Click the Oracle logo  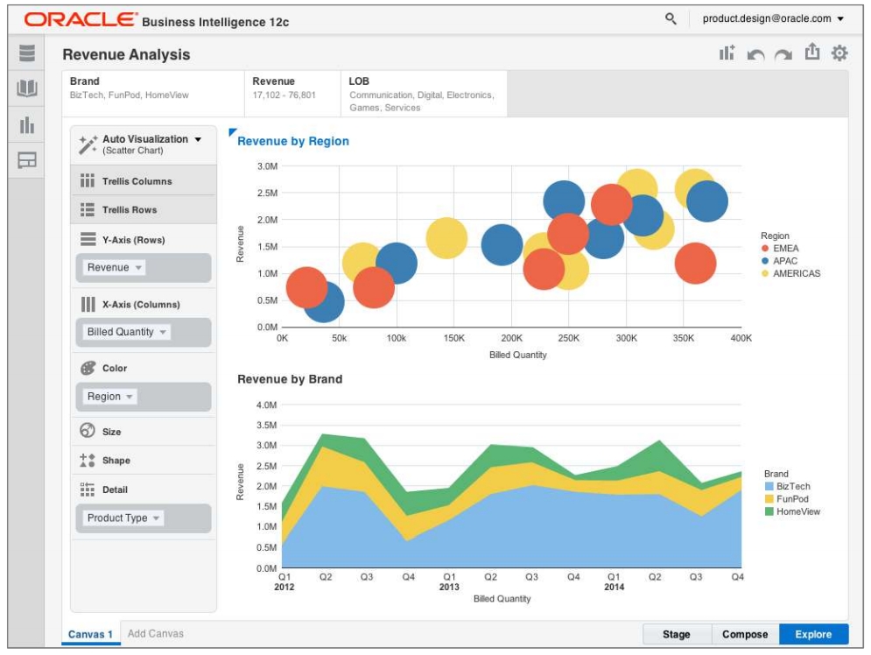[x=81, y=19]
